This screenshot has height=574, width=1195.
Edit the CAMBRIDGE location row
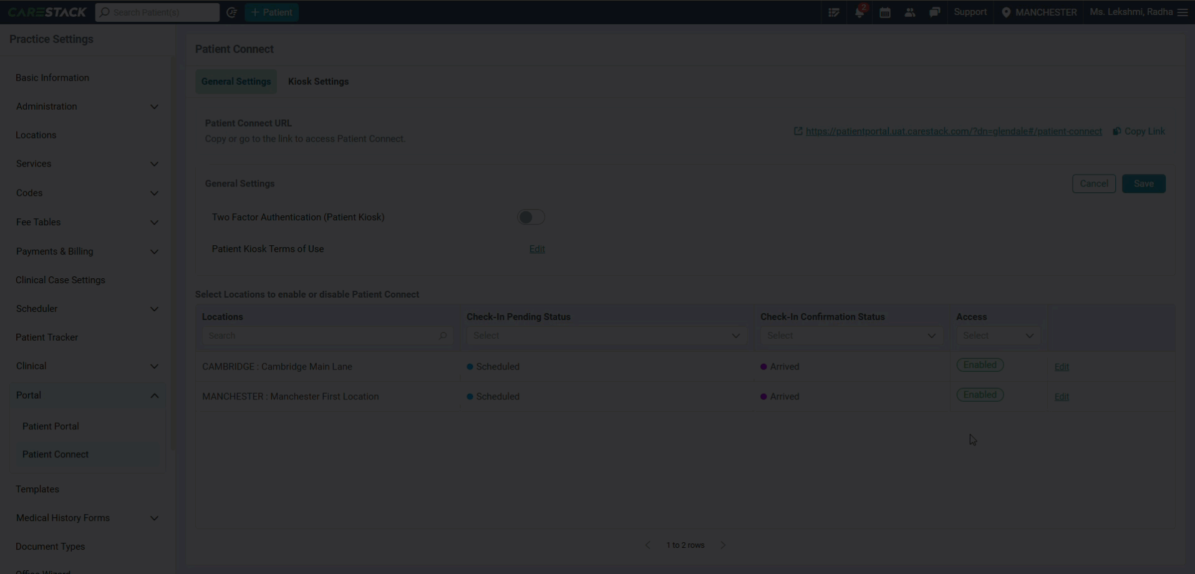1062,367
